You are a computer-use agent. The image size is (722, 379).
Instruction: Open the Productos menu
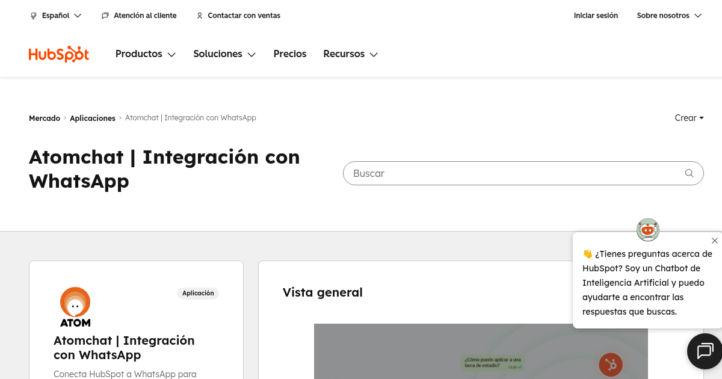pos(146,54)
